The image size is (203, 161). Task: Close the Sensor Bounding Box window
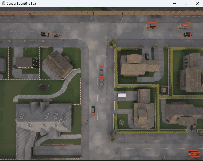(x=197, y=4)
